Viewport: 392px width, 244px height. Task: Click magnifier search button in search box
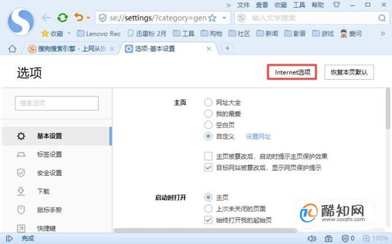[382, 18]
